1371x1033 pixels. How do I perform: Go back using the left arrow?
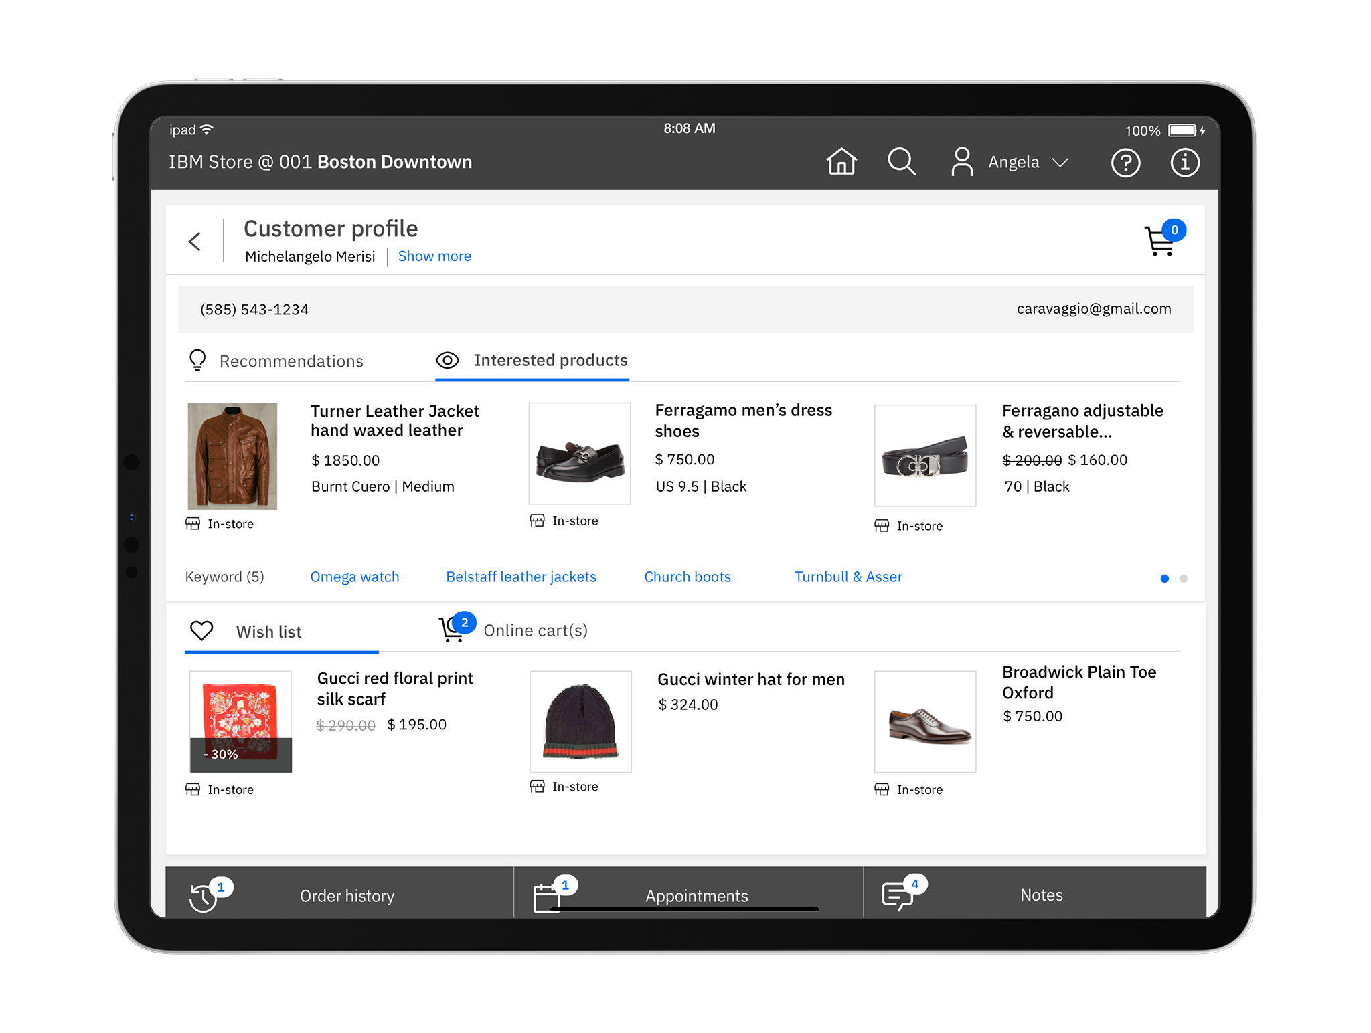pos(195,242)
